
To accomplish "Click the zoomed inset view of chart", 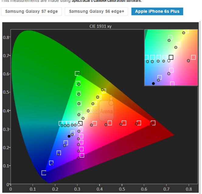I will (171, 57).
